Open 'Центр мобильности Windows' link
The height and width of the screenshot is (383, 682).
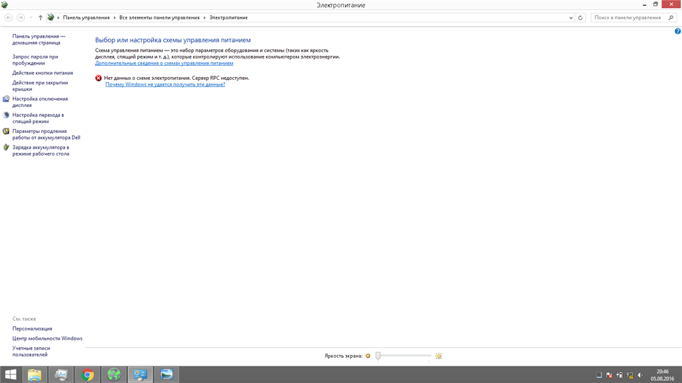pyautogui.click(x=47, y=338)
